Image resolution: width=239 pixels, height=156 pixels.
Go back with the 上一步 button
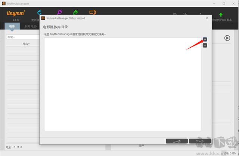(x=177, y=141)
